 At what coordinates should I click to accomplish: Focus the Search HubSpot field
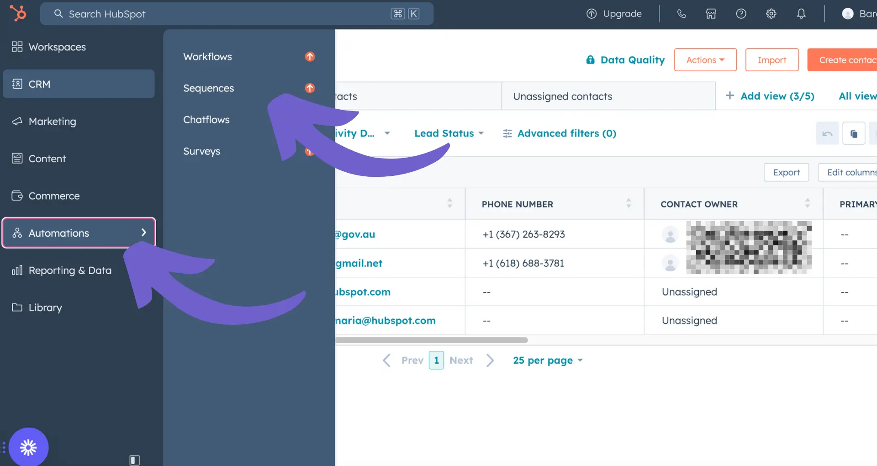coord(237,14)
